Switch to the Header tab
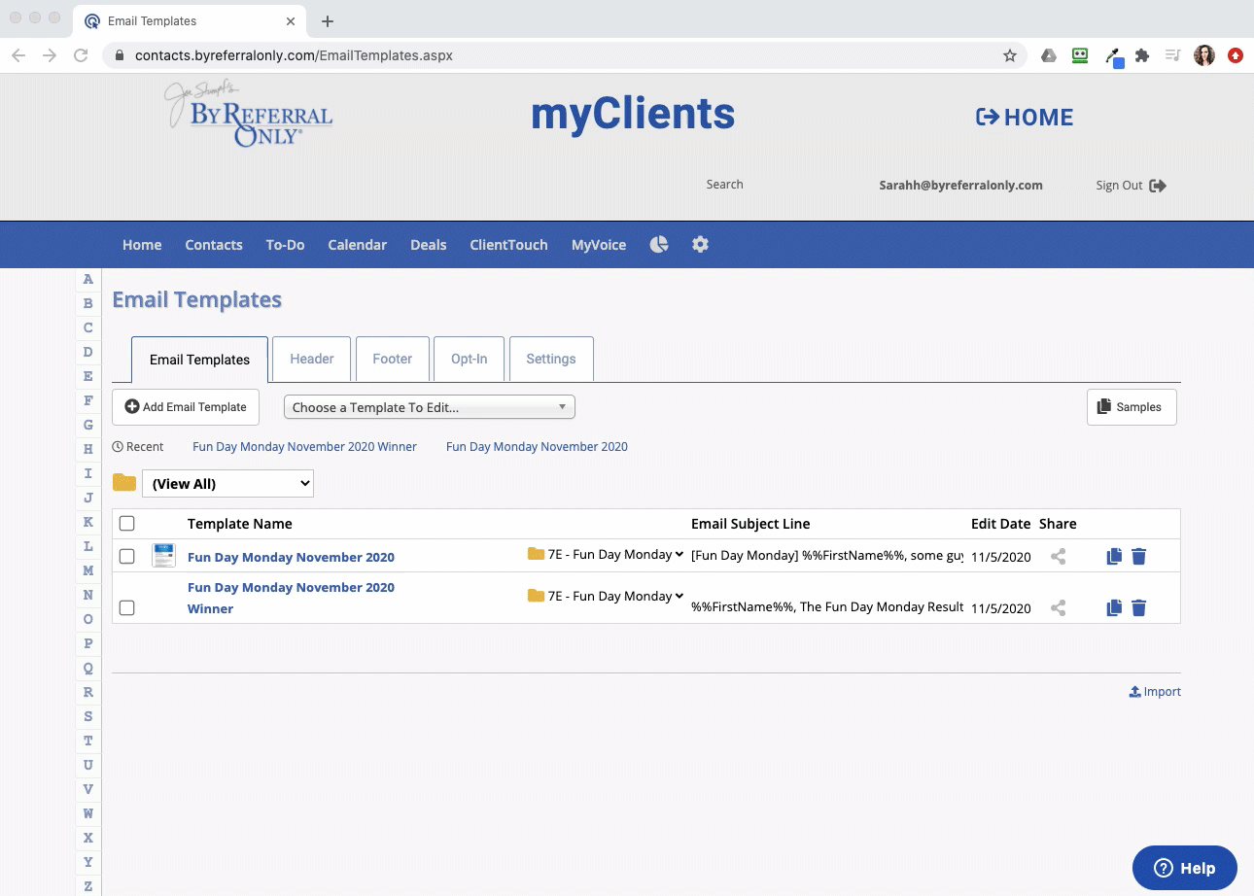The width and height of the screenshot is (1254, 896). pyautogui.click(x=312, y=359)
